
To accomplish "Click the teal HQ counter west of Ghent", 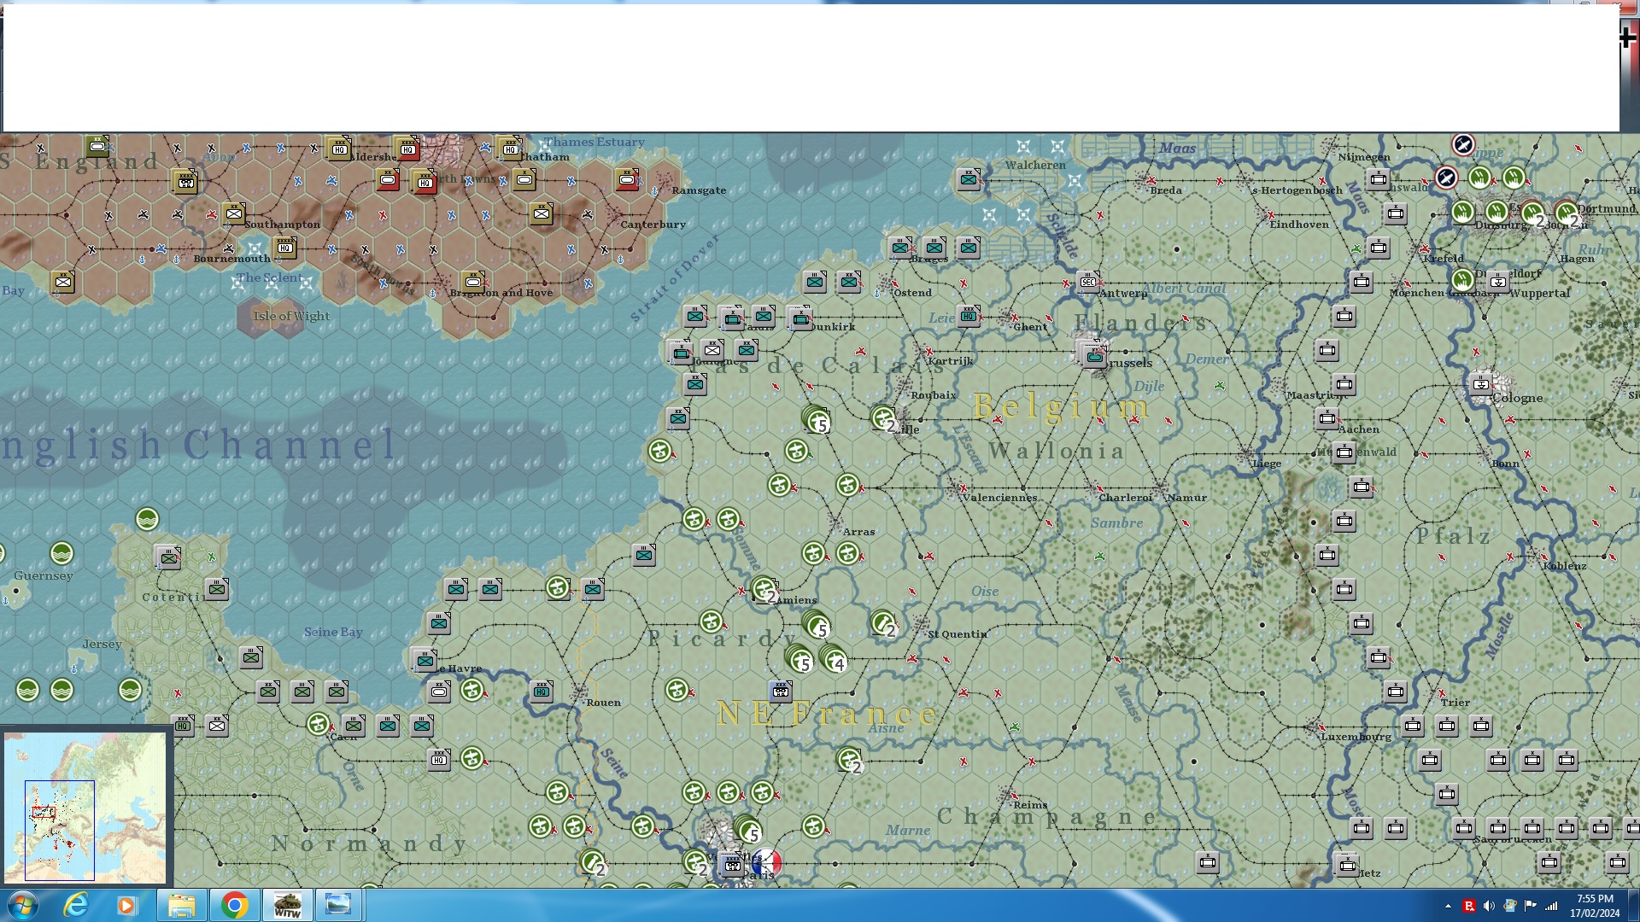I will pyautogui.click(x=969, y=316).
